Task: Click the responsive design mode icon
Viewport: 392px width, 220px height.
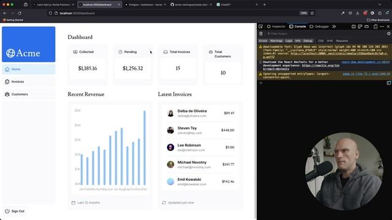Action: tap(375, 26)
